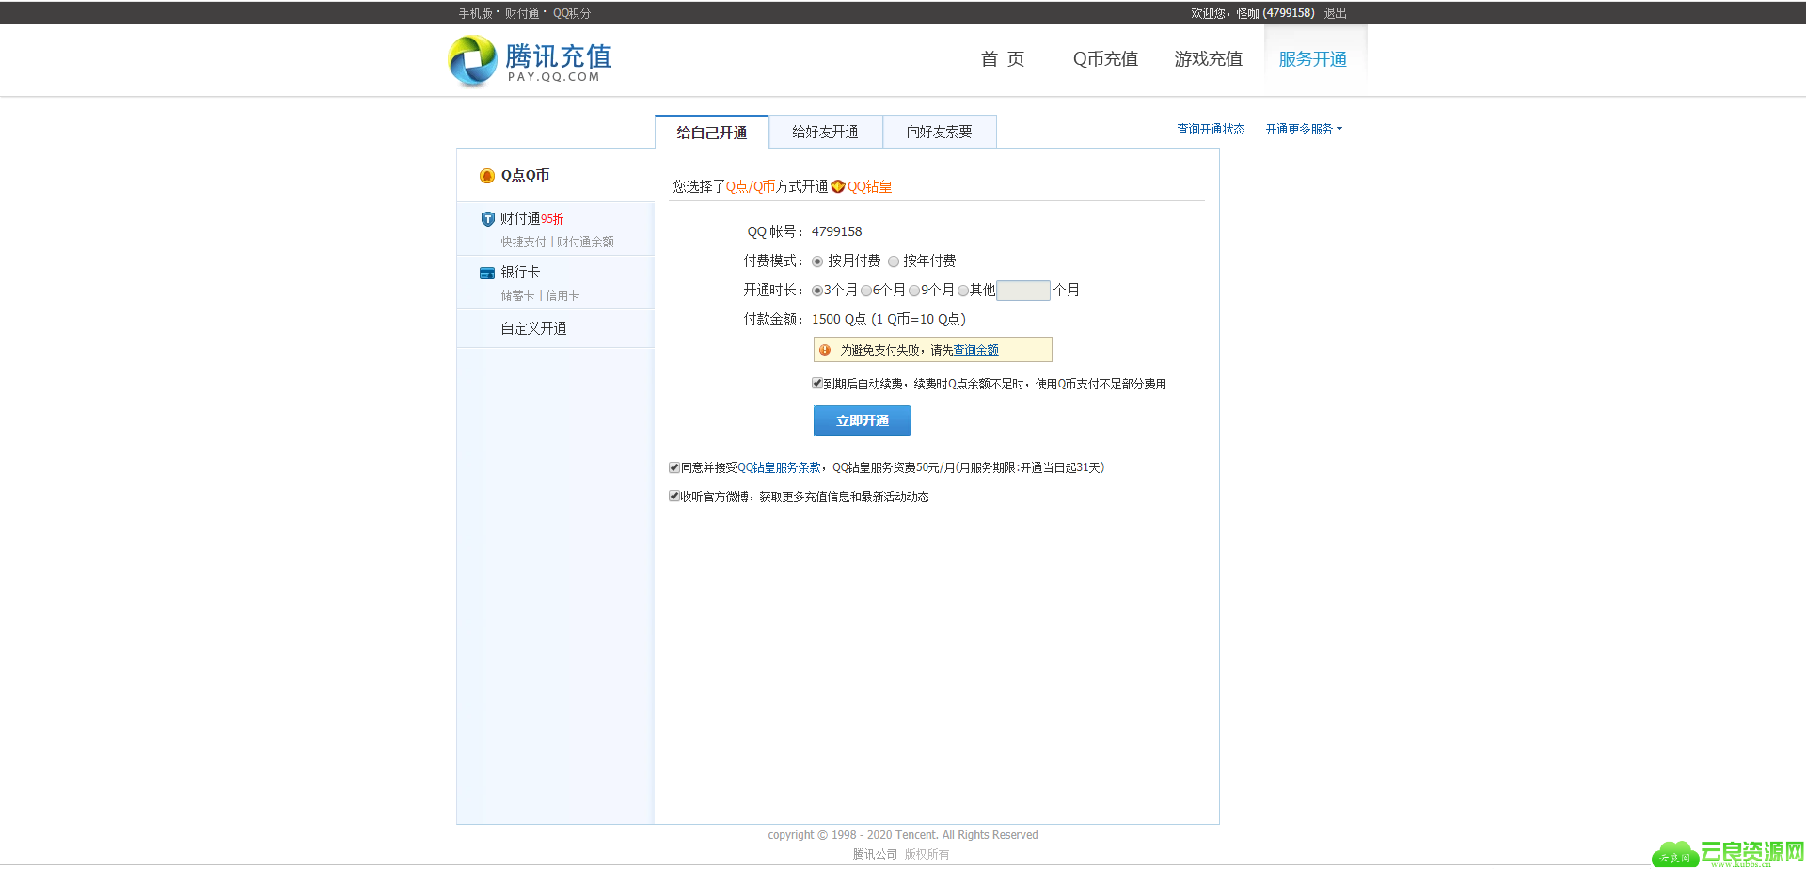Toggle 收听官方微博 checkbox
This screenshot has width=1806, height=869.
pyautogui.click(x=674, y=496)
